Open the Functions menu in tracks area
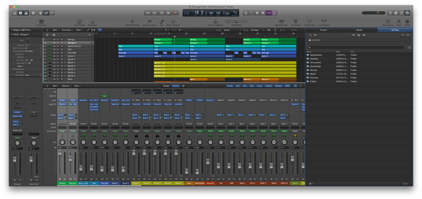The image size is (422, 199). click(x=67, y=30)
